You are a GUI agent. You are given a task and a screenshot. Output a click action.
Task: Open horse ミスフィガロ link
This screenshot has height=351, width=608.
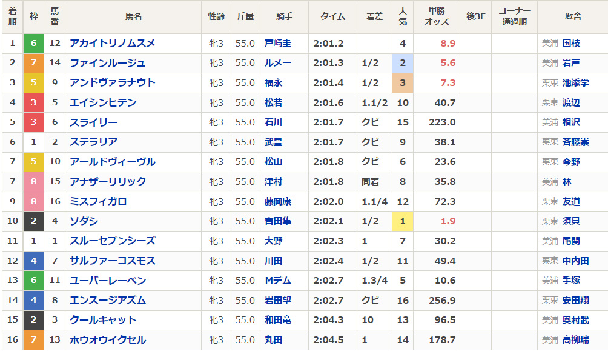[x=98, y=201]
